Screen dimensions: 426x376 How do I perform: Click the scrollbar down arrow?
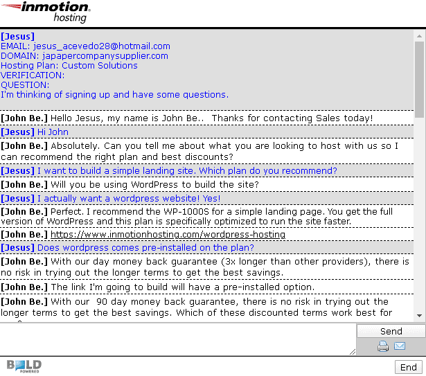click(419, 316)
